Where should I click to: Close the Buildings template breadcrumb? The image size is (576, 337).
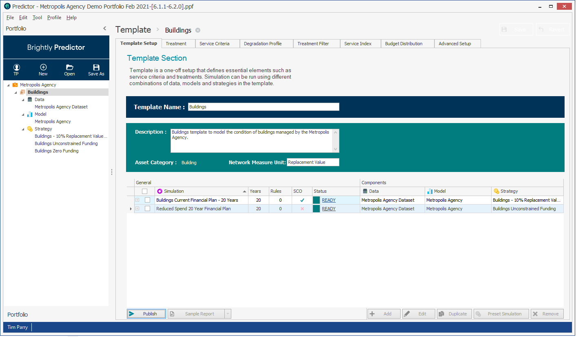(198, 30)
